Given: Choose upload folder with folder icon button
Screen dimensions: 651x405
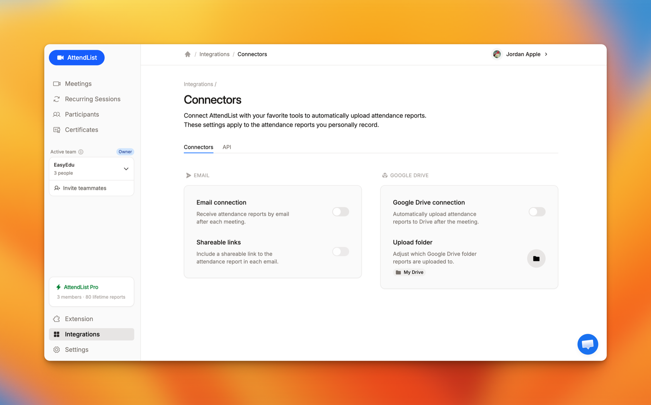Looking at the screenshot, I should (x=536, y=259).
